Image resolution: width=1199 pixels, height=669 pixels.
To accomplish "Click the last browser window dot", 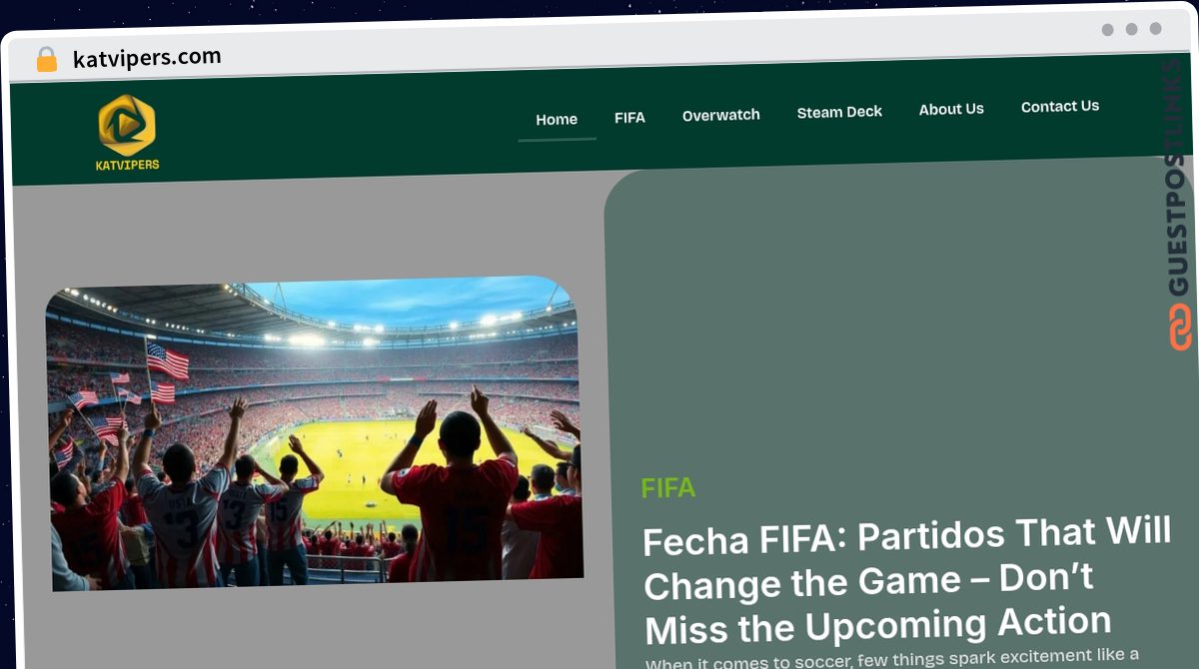I will click(1155, 29).
